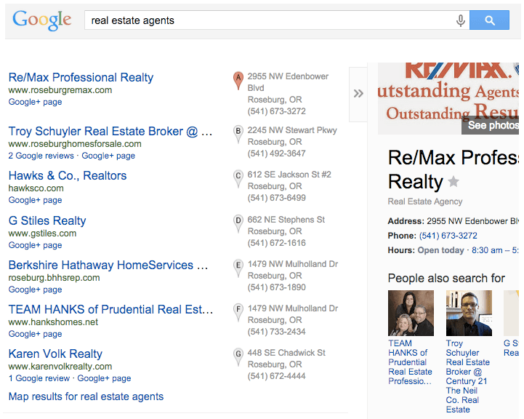Open TEAM HANKS of Prudential link under photo
524x419 pixels.
coord(410,362)
